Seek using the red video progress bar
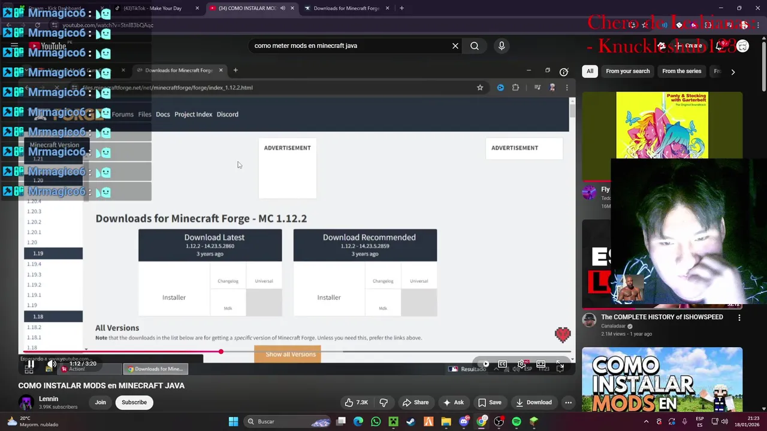767x431 pixels. tap(297, 352)
